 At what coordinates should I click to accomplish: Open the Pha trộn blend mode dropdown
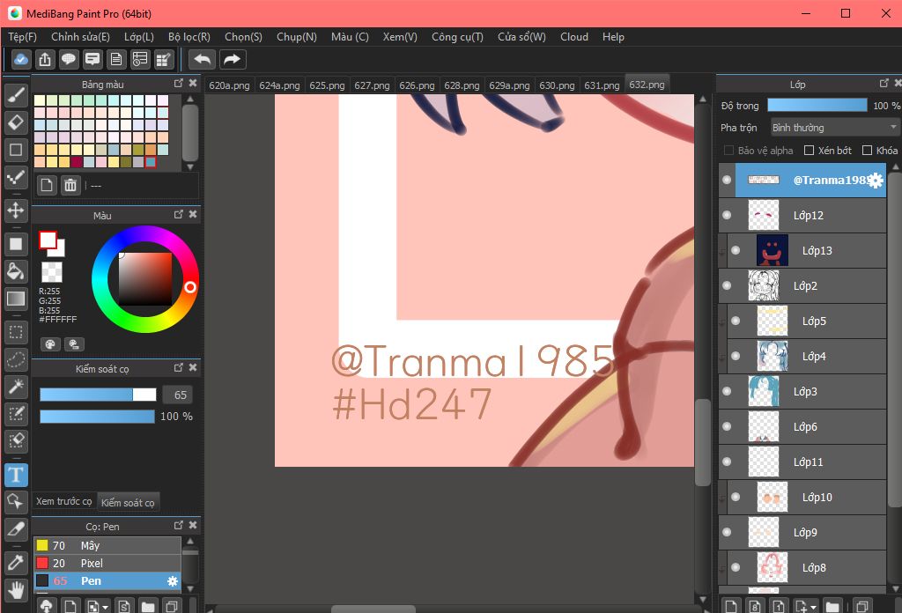833,127
